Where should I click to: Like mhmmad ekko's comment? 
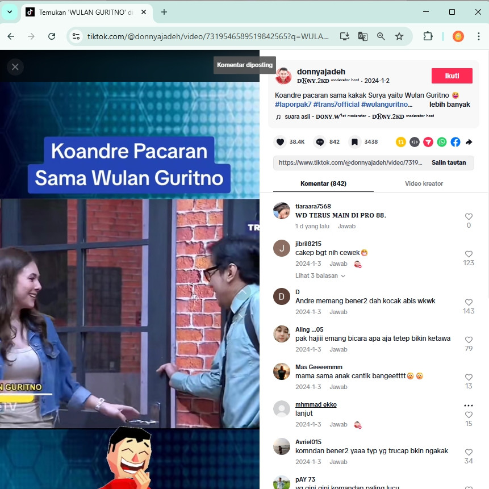469,415
